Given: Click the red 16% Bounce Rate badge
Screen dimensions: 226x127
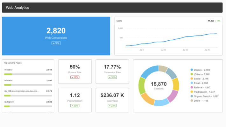Looking at the screenshot, I should tap(75, 77).
